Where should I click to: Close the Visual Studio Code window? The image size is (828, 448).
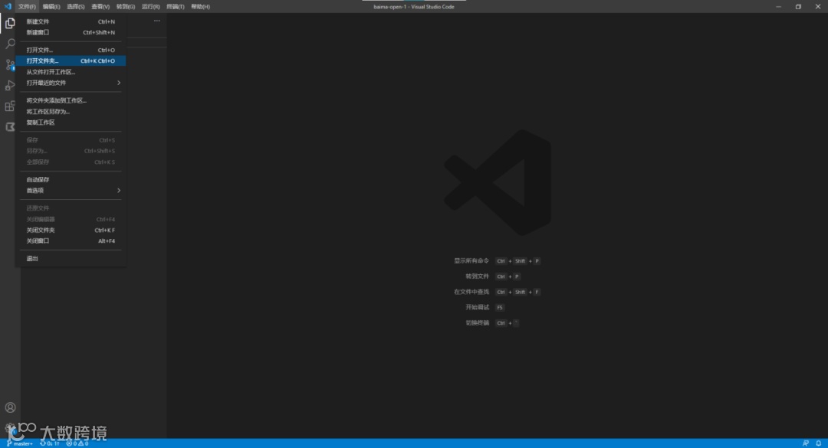click(x=817, y=6)
